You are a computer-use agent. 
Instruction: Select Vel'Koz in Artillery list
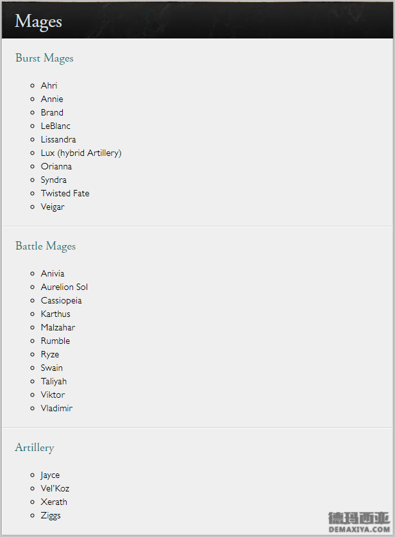point(55,488)
